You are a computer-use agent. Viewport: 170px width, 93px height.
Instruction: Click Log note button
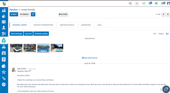[28, 34]
